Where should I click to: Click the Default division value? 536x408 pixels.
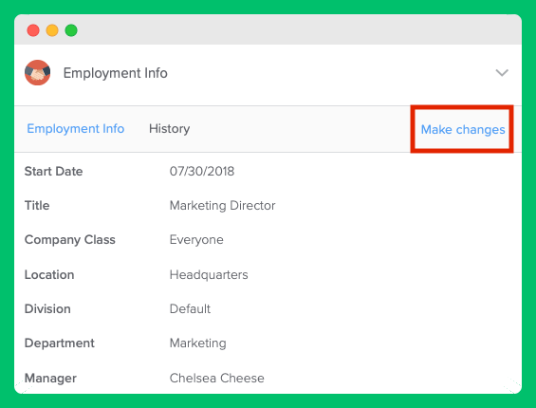[x=190, y=308]
